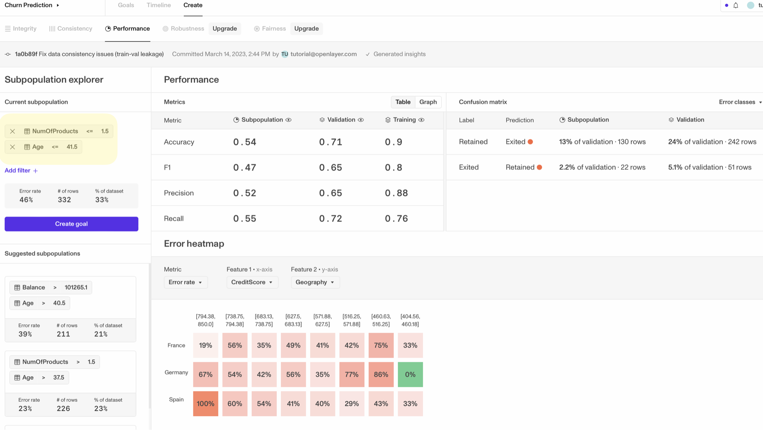Click the Integrity list icon
This screenshot has height=434, width=763.
pyautogui.click(x=8, y=29)
